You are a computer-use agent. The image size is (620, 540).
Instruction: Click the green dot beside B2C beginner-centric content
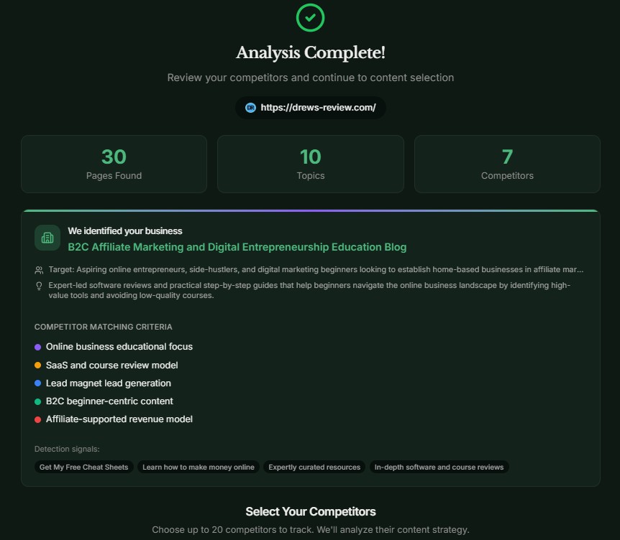tap(38, 401)
